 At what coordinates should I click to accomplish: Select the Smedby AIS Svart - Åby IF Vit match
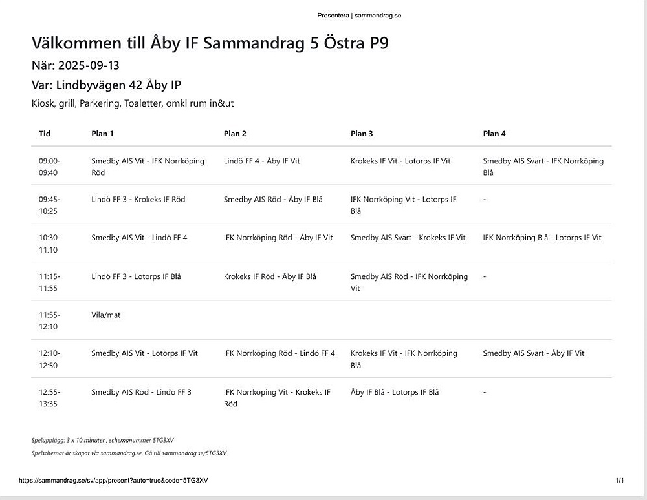tap(534, 353)
